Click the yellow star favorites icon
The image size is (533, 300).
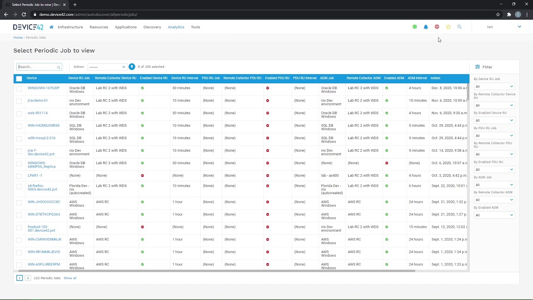(x=448, y=27)
